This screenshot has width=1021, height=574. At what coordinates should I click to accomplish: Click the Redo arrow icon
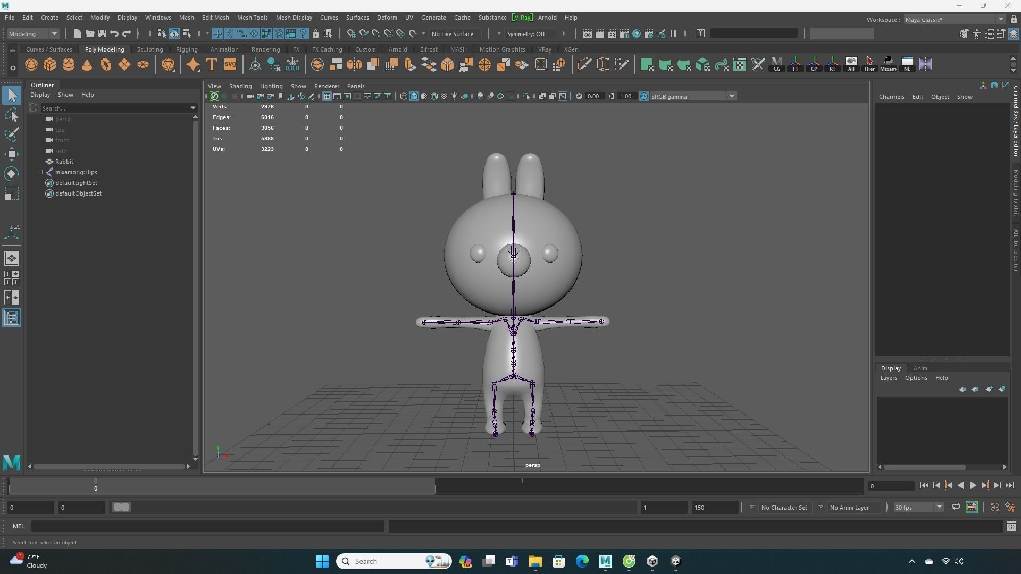pyautogui.click(x=127, y=33)
